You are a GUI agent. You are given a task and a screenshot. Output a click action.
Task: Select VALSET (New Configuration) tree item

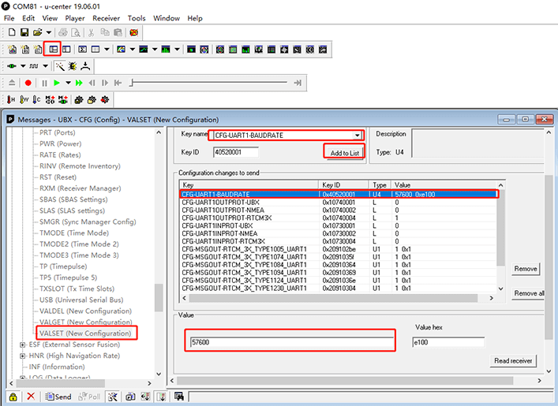[x=85, y=333]
